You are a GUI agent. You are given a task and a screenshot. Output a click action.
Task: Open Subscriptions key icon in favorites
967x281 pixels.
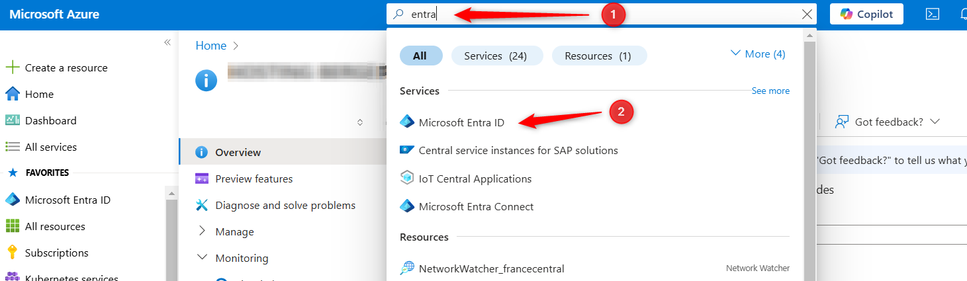[x=12, y=253]
